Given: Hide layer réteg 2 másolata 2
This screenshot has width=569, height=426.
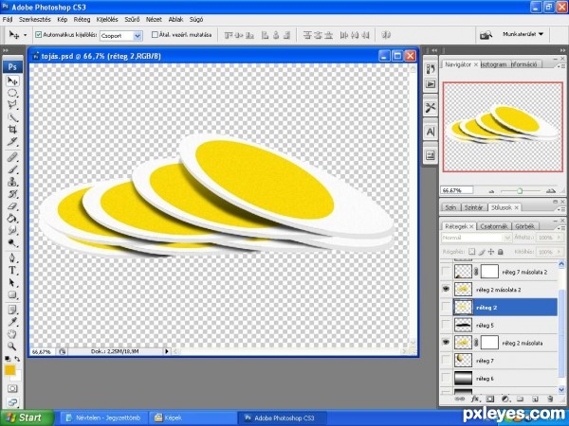Looking at the screenshot, I should tap(446, 289).
